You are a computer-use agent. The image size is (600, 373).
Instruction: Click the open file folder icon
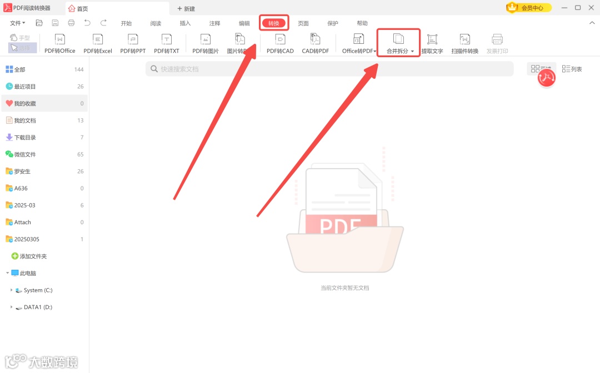point(39,23)
